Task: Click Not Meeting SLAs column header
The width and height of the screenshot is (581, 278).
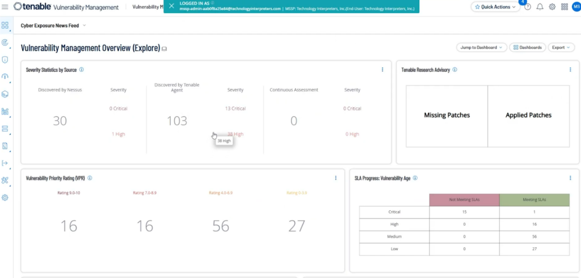Action: click(x=464, y=200)
